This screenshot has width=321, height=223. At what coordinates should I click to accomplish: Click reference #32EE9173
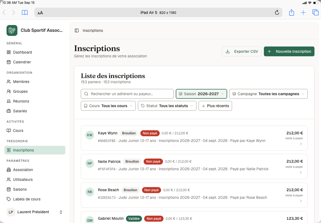coord(107,198)
